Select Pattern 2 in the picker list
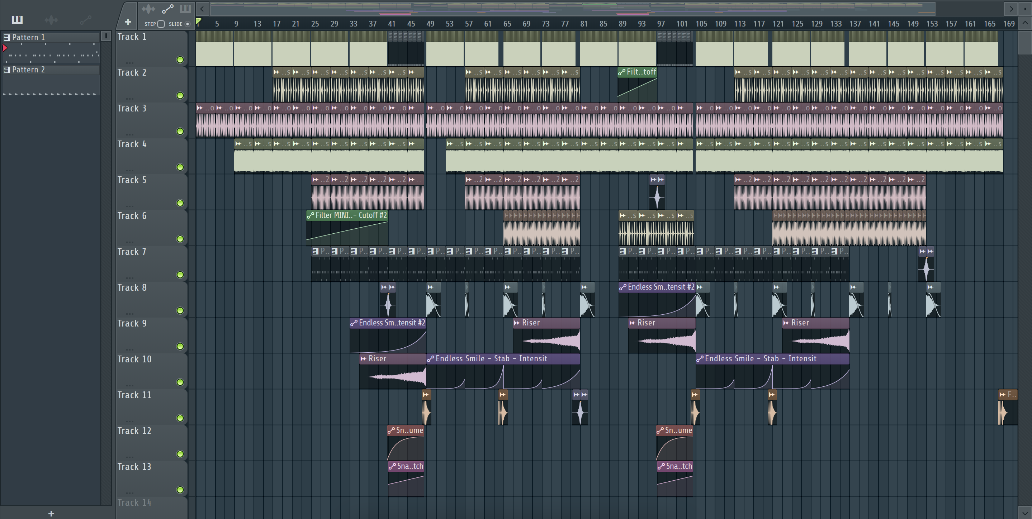The width and height of the screenshot is (1032, 519). click(x=51, y=70)
